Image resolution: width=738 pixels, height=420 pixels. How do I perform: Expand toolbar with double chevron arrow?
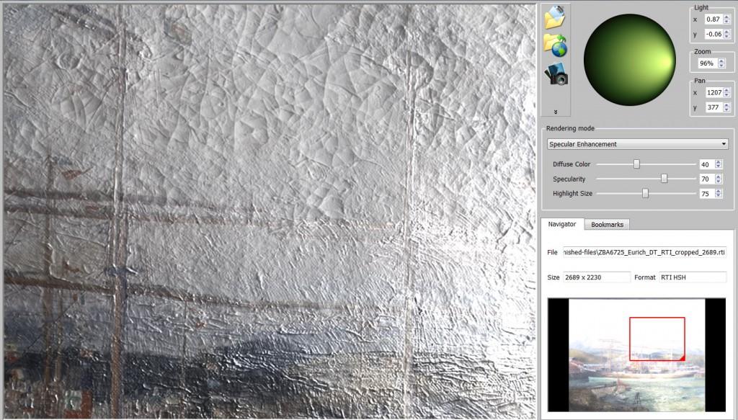coord(556,112)
